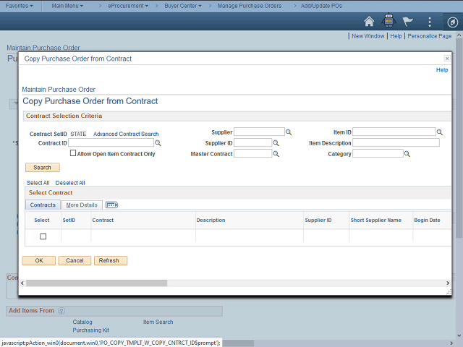
Task: Open the Advanced Contract Search link
Action: click(x=126, y=134)
